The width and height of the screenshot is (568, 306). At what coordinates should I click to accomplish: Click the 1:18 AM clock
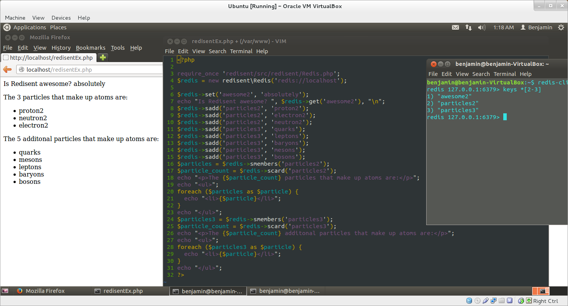point(504,27)
